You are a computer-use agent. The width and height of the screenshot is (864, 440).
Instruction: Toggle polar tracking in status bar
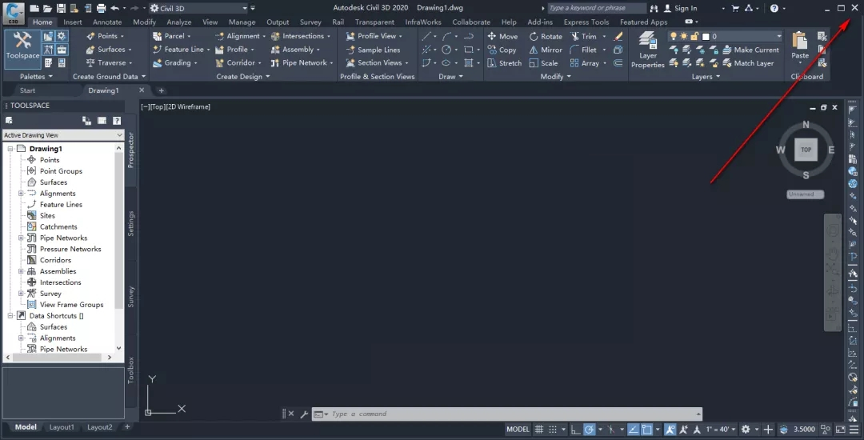click(589, 430)
